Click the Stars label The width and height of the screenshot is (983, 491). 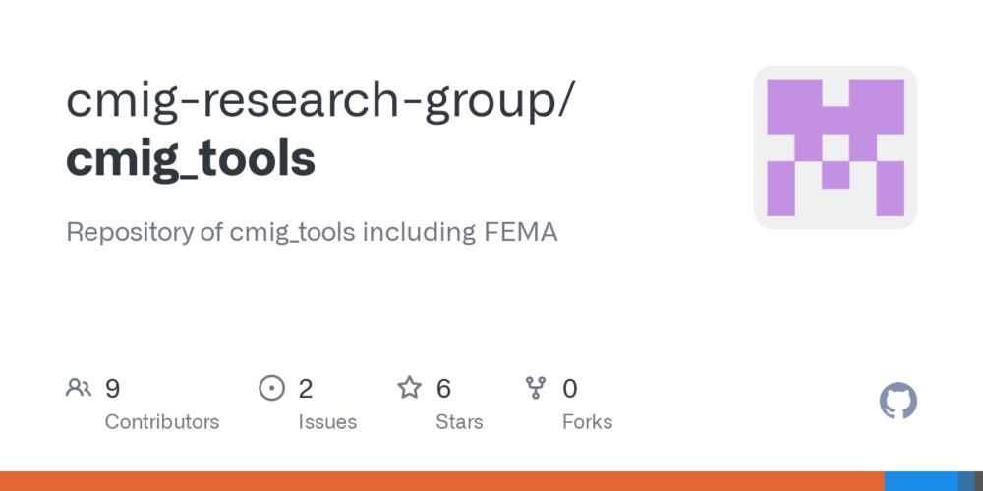(459, 422)
